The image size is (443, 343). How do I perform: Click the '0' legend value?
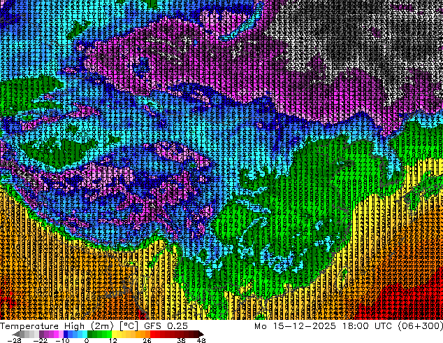click(x=87, y=340)
